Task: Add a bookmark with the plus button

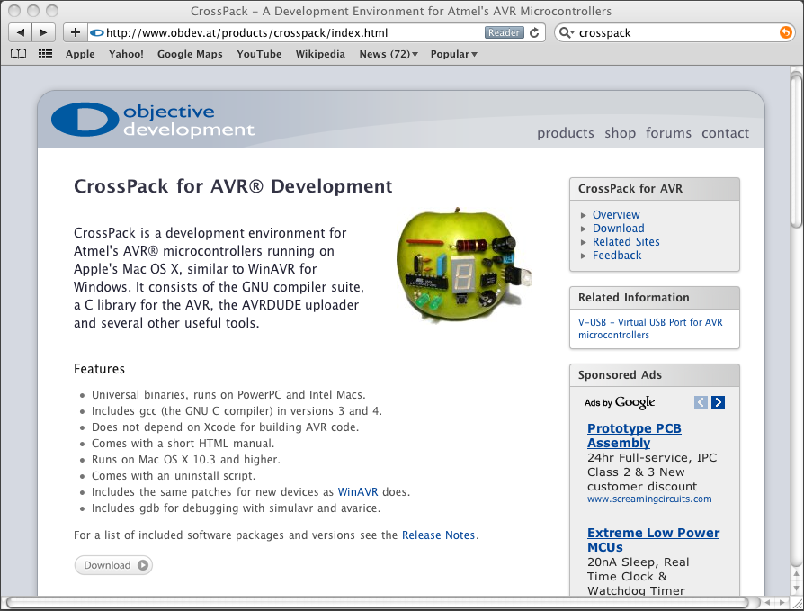Action: tap(76, 32)
